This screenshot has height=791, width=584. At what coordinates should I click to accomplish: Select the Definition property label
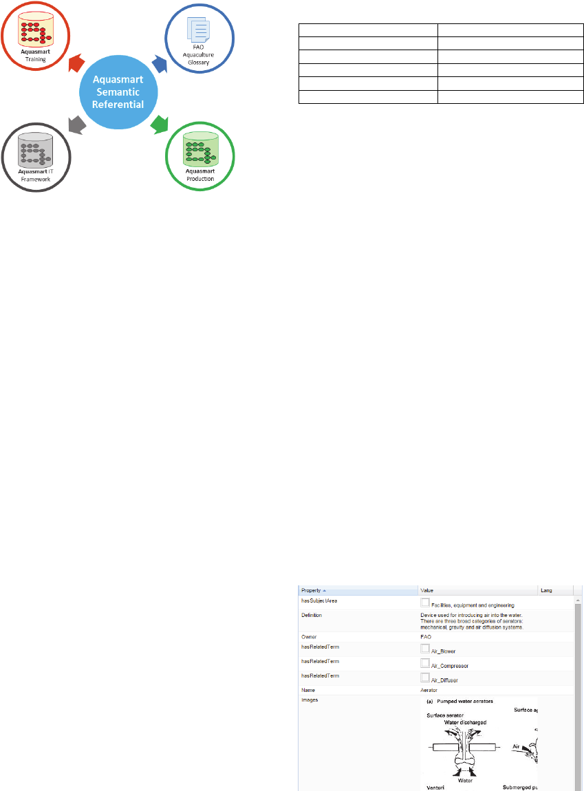tap(311, 616)
